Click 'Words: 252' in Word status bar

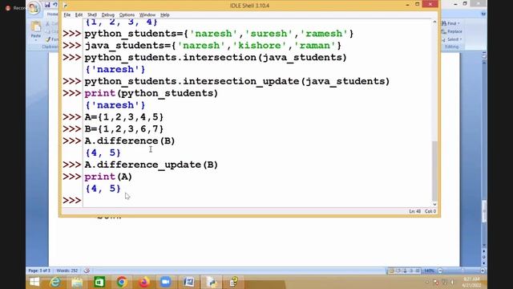coord(67,271)
